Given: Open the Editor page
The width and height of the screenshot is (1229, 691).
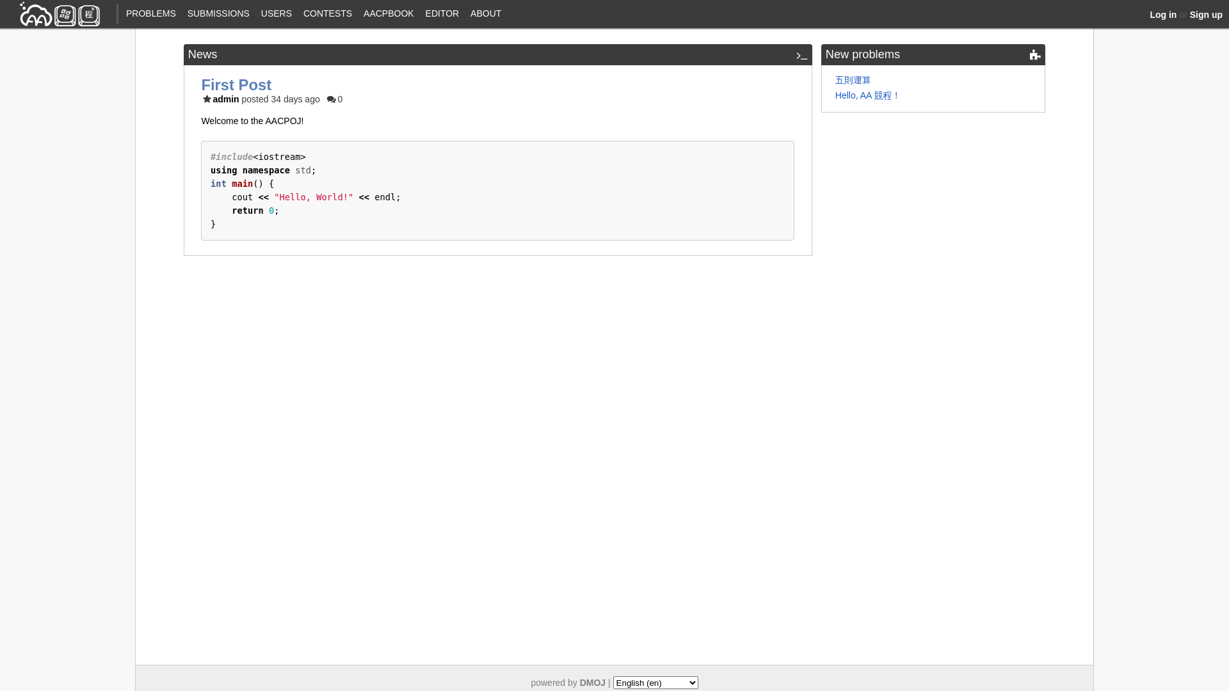Looking at the screenshot, I should (442, 13).
